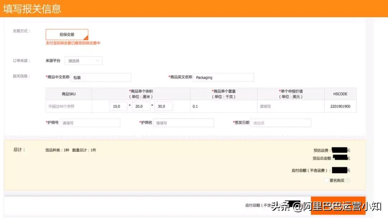Select the first volume field showing 10.0
This screenshot has height=218, width=388.
click(x=118, y=106)
